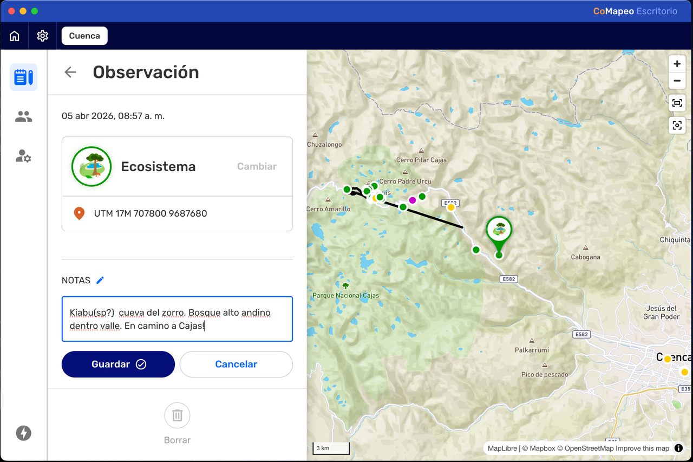Click the pencil edit icon next to NOTAS
Screen dimensions: 693x462
(x=100, y=280)
